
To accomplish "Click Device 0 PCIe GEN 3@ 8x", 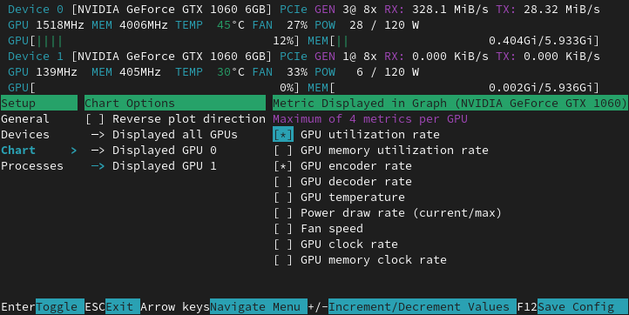I will pyautogui.click(x=328, y=10).
